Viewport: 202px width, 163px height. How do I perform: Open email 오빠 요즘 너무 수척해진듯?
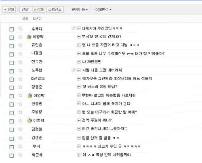tap(123, 54)
